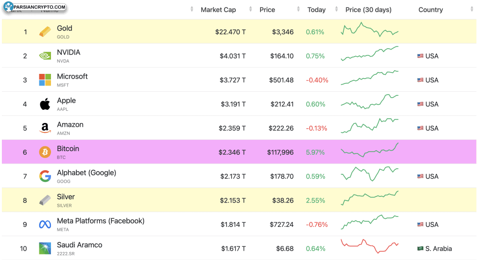The image size is (479, 260).
Task: Click the Silver bar icon
Action: pos(45,200)
